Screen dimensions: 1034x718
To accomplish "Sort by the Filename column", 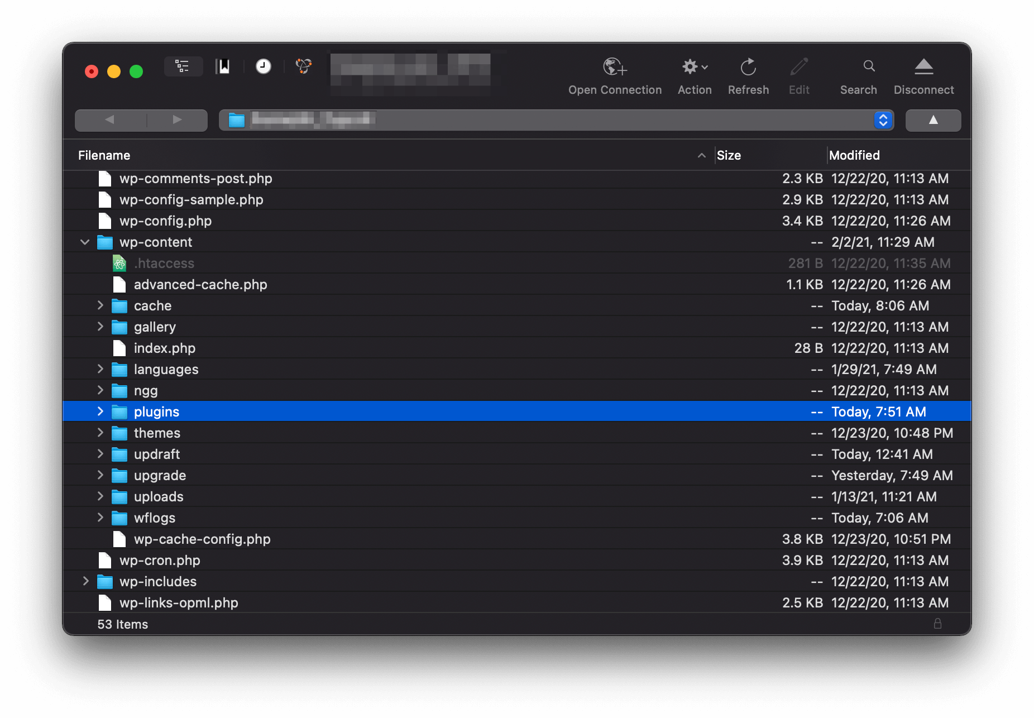I will (x=104, y=155).
